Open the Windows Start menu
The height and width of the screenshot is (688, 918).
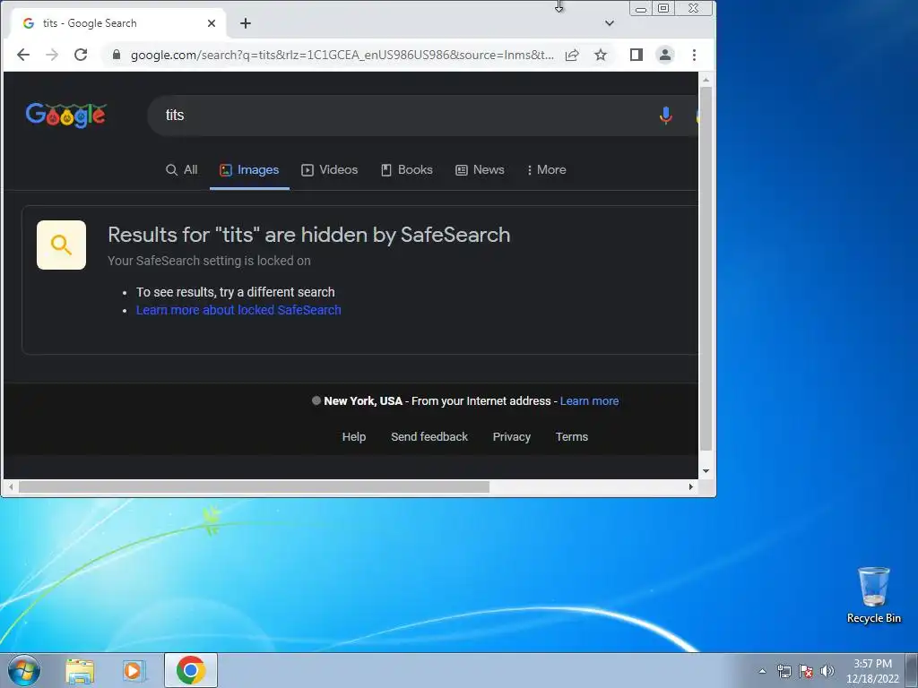click(x=24, y=670)
